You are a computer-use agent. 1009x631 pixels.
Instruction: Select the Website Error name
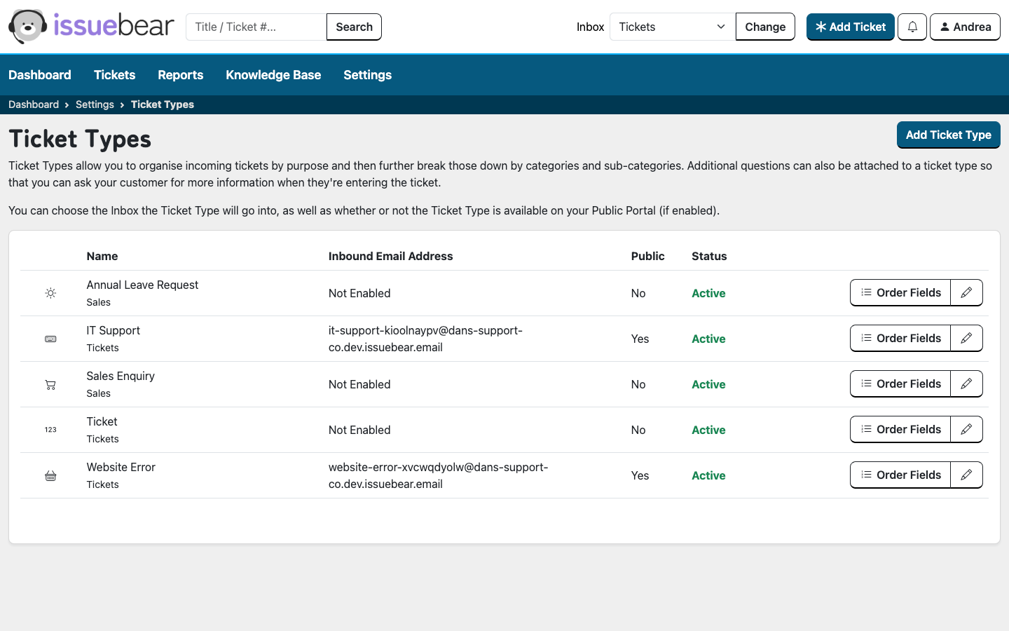121,467
